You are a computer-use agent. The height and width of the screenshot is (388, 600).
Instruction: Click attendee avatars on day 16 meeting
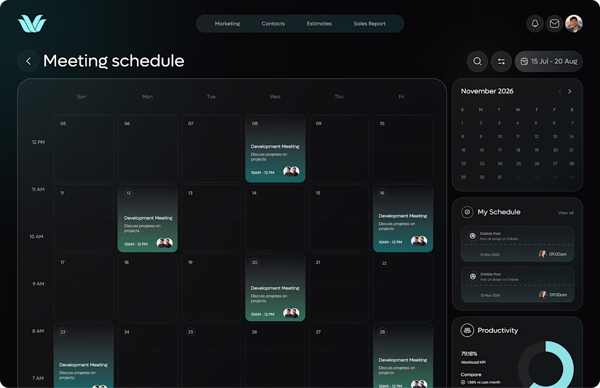419,241
